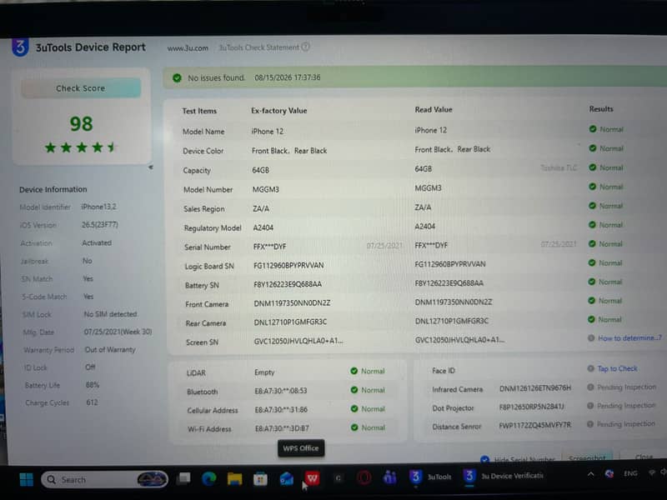Click Pending Inspection icon for Distance Sensor
667x500 pixels.
tap(590, 424)
